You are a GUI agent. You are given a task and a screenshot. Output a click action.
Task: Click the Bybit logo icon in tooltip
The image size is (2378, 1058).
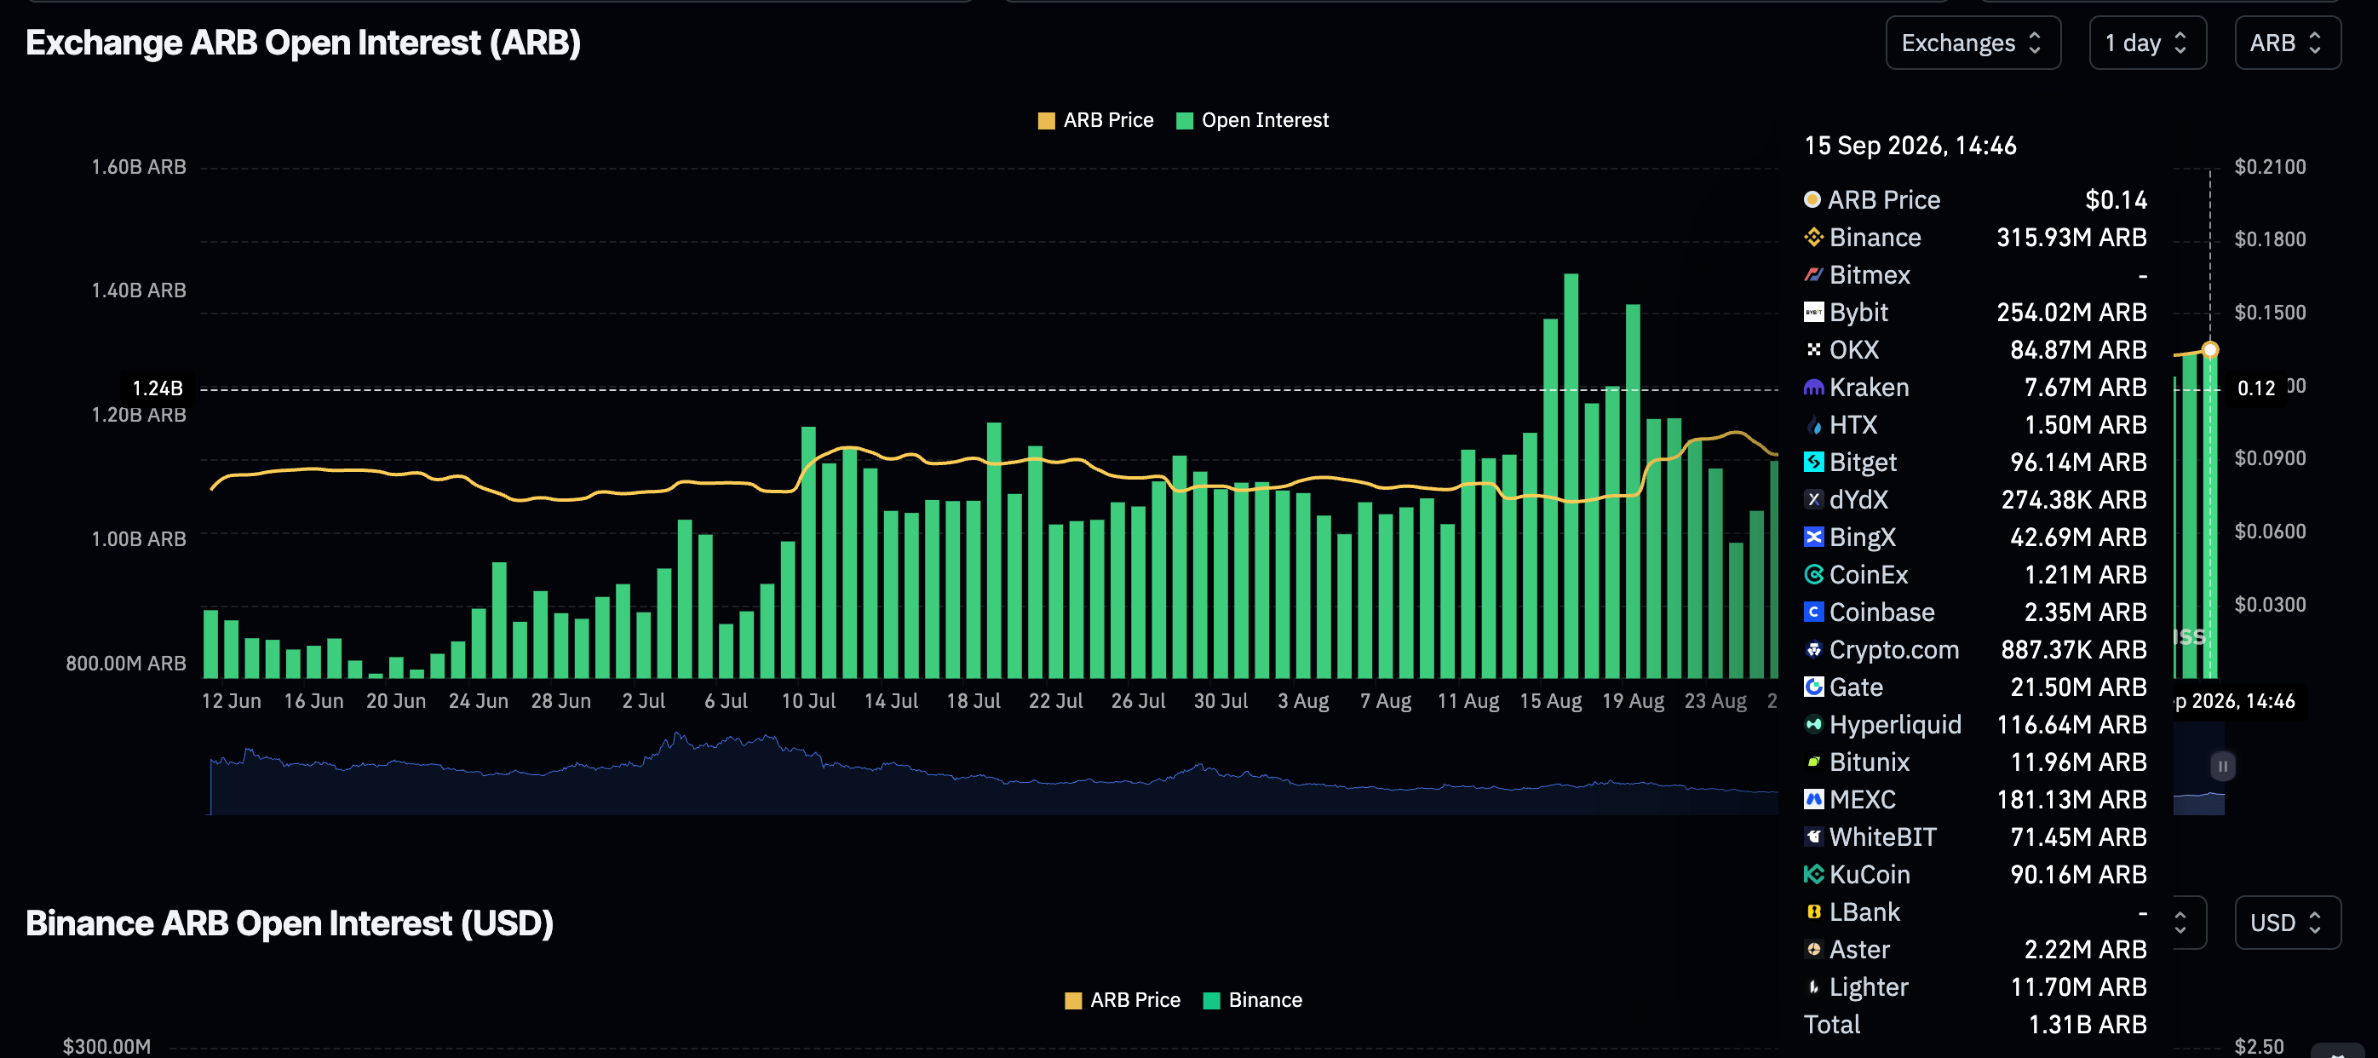click(x=1813, y=312)
